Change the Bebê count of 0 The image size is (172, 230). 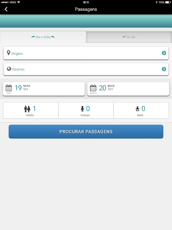click(143, 109)
